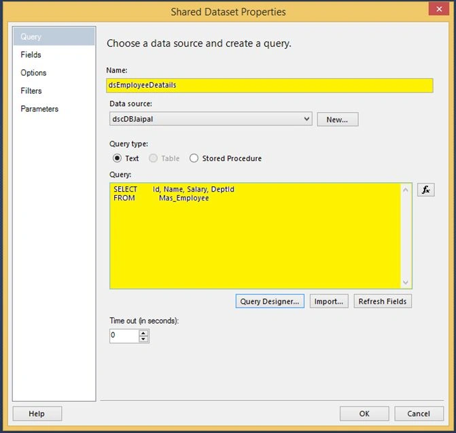456x433 pixels.
Task: Switch to the Parameters page
Action: pyautogui.click(x=54, y=109)
